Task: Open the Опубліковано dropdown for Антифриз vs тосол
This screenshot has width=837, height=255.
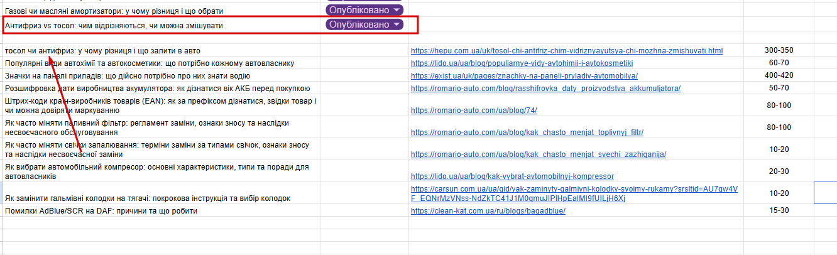Action: [364, 24]
